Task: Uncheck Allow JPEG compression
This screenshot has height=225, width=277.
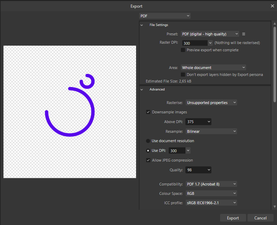Action: (x=148, y=160)
